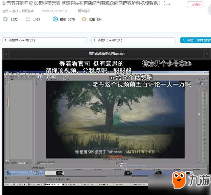Select the highlighted part 3、回应3 tab
Screen dimensions: 211x195
(196, 40)
